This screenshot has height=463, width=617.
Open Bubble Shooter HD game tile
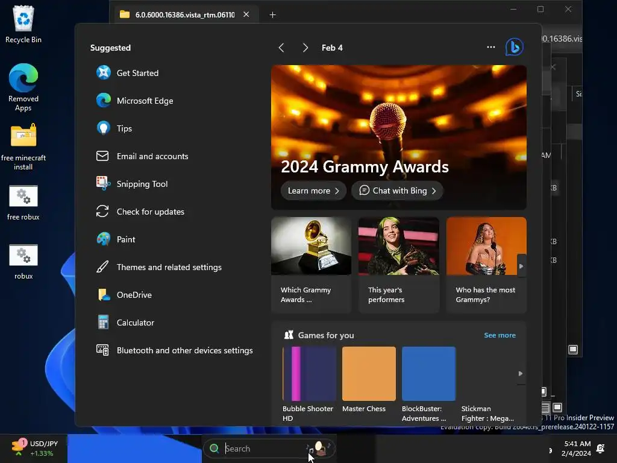[x=309, y=383]
